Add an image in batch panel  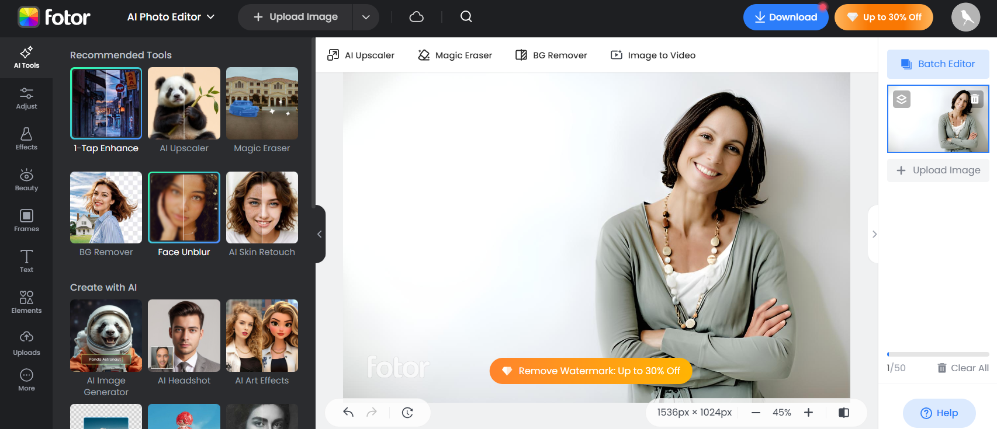pyautogui.click(x=938, y=170)
